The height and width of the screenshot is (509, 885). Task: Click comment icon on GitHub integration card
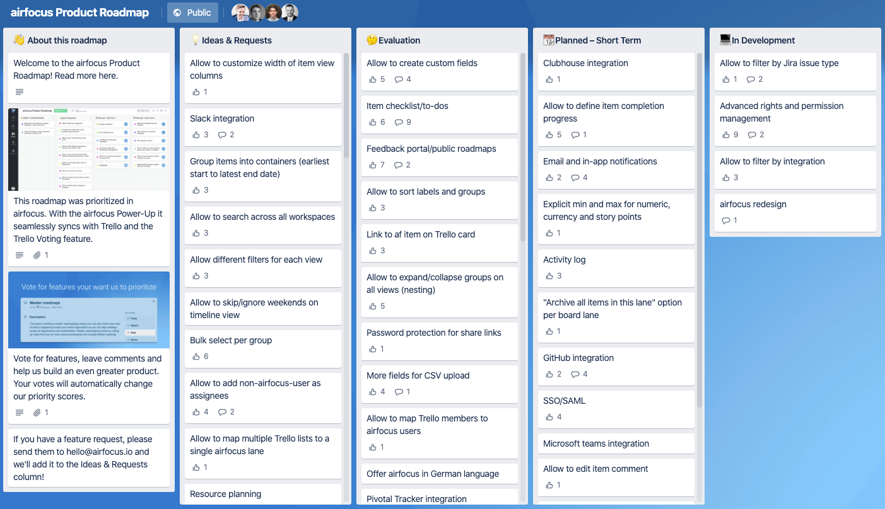point(575,374)
